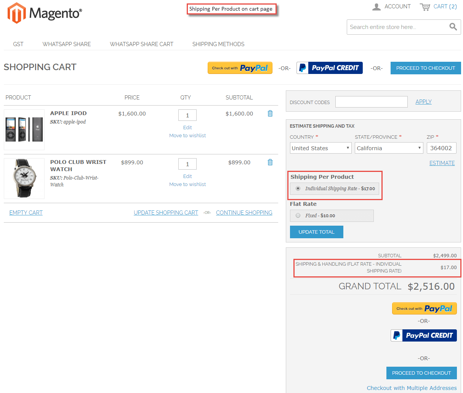Click the Grand Total amount $2,516.00
The height and width of the screenshot is (393, 463).
tap(431, 287)
